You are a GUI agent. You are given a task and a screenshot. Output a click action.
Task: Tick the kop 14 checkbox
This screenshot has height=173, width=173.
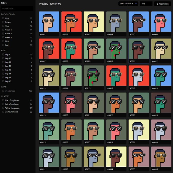(x=3, y=74)
